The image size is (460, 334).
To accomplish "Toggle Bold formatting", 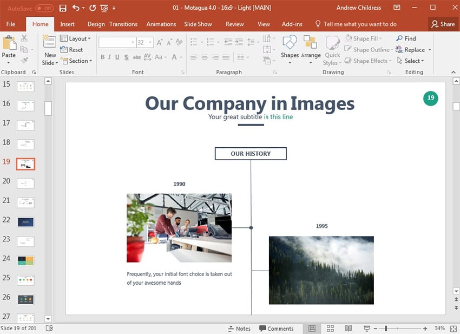I will [102, 57].
